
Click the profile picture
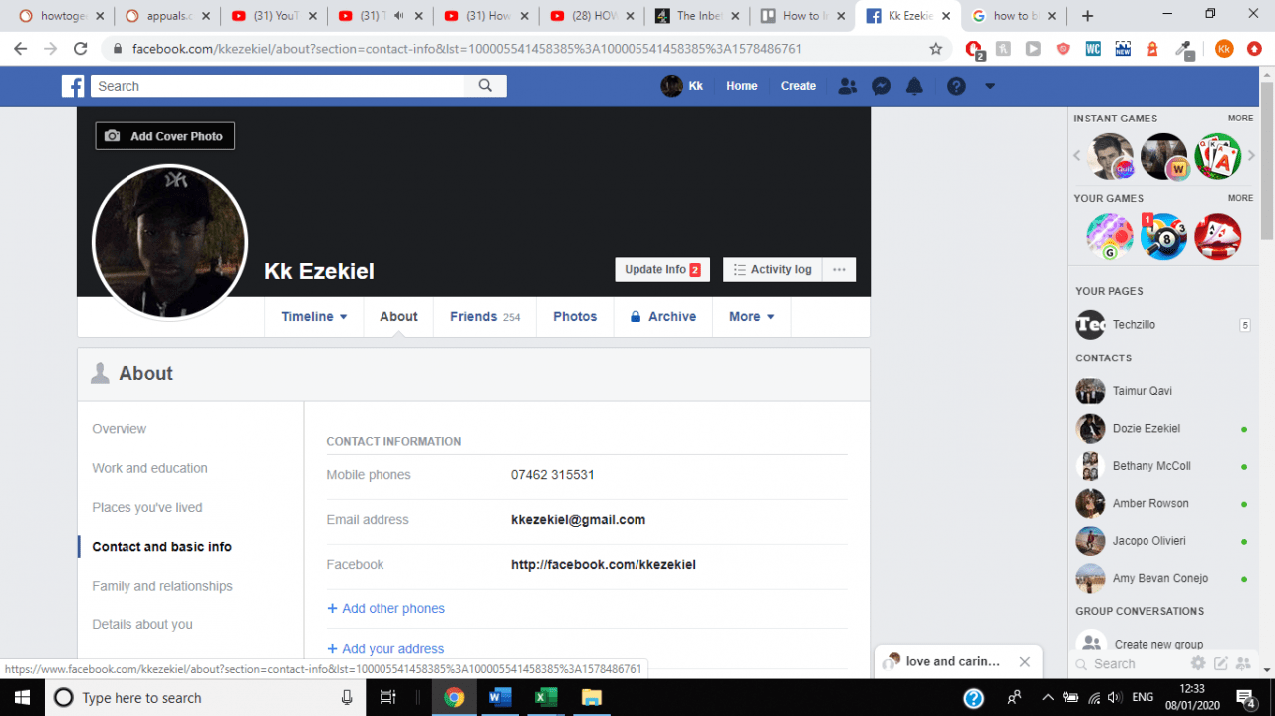click(169, 242)
